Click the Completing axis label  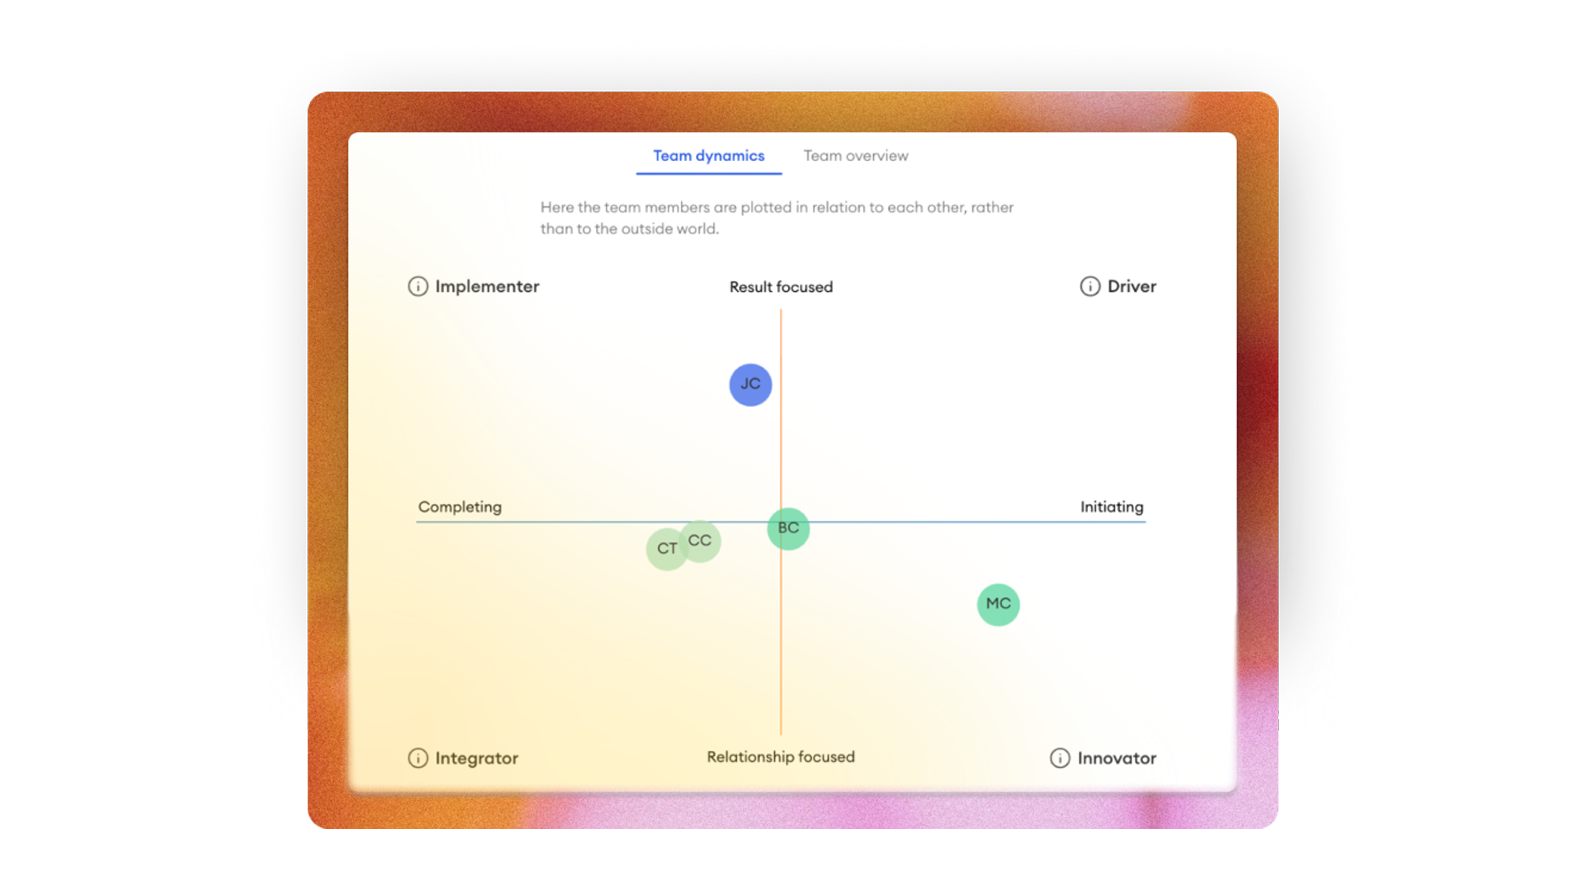[459, 507]
